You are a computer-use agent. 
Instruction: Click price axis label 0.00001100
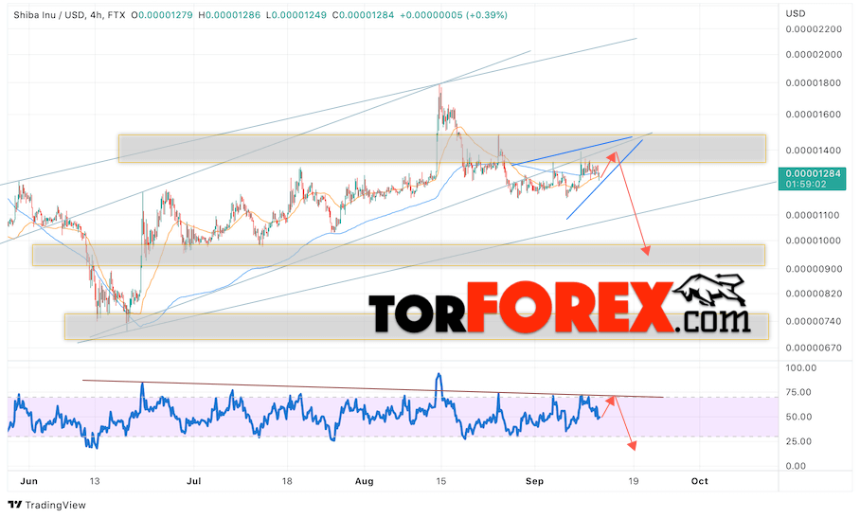pyautogui.click(x=814, y=215)
